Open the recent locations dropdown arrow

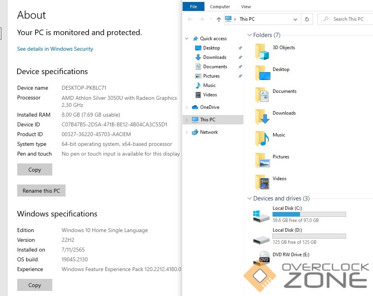[211, 19]
